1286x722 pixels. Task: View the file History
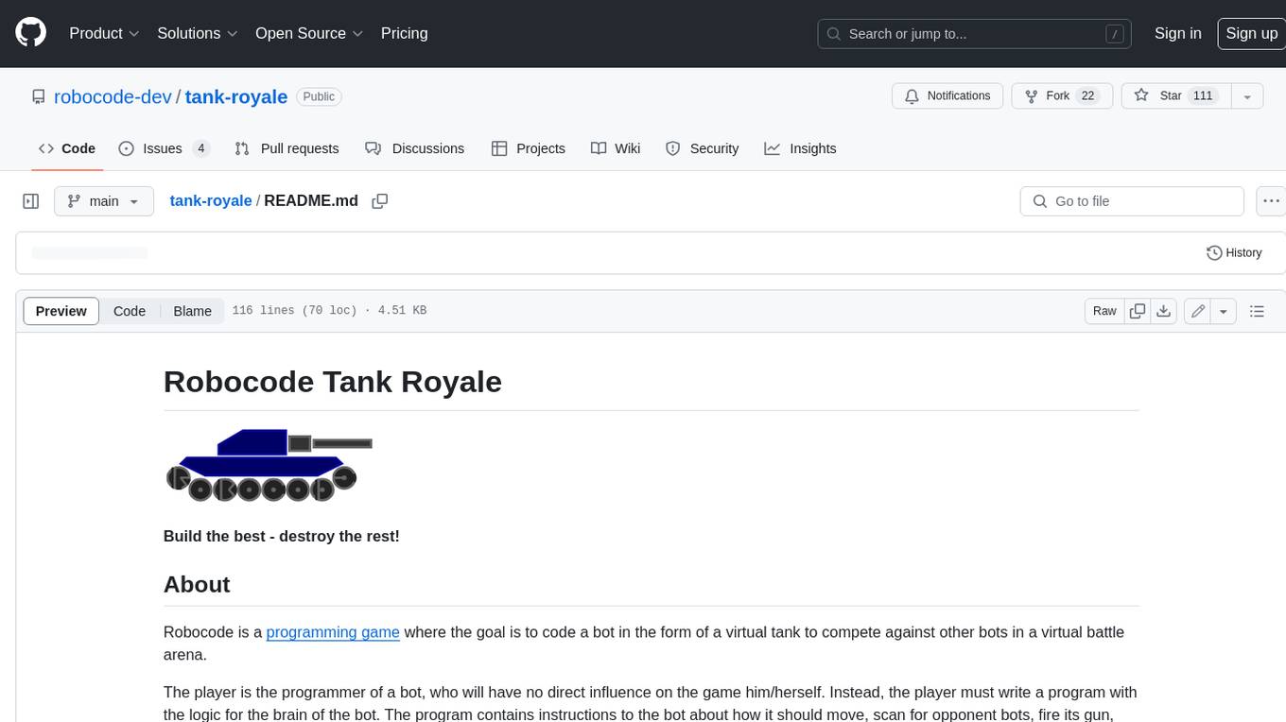coord(1234,253)
